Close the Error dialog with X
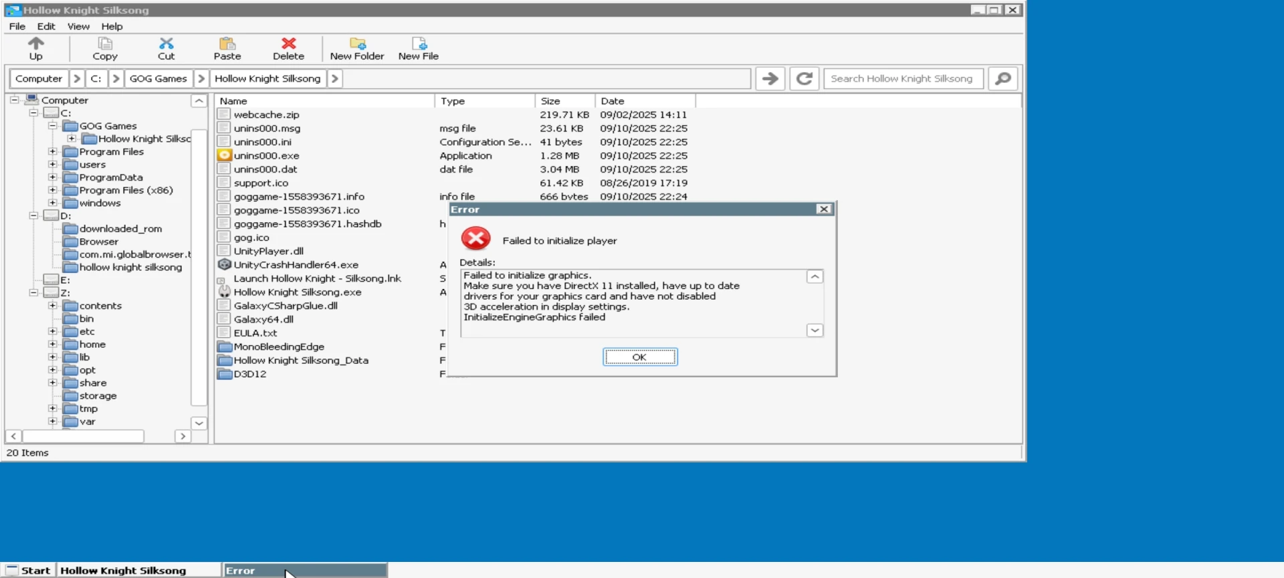This screenshot has height=578, width=1284. point(824,209)
